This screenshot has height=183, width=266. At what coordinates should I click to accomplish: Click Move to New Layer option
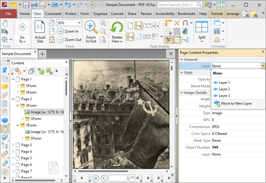[x=236, y=103]
